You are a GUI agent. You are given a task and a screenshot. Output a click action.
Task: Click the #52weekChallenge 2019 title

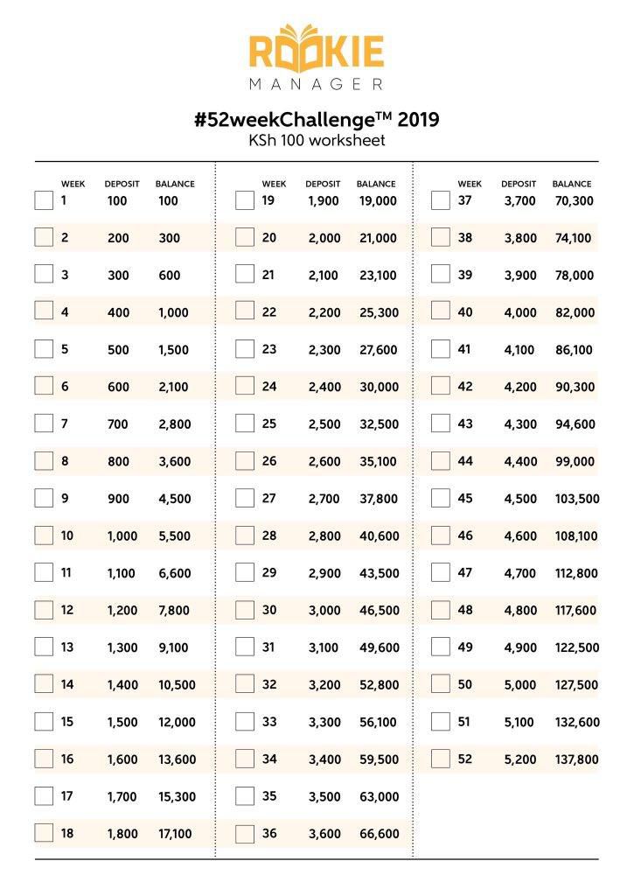click(317, 119)
